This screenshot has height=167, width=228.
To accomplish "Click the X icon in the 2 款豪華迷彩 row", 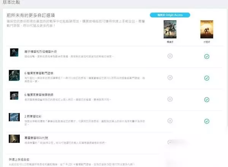I will [x=170, y=121].
